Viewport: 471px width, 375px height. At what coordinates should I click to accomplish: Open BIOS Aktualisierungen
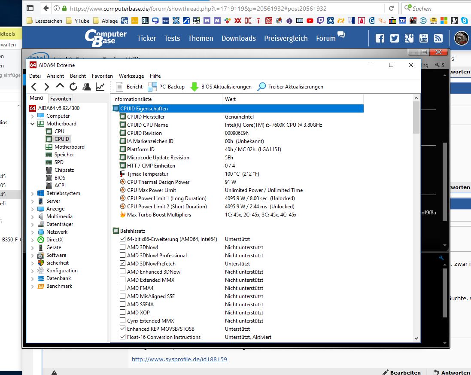coord(221,87)
